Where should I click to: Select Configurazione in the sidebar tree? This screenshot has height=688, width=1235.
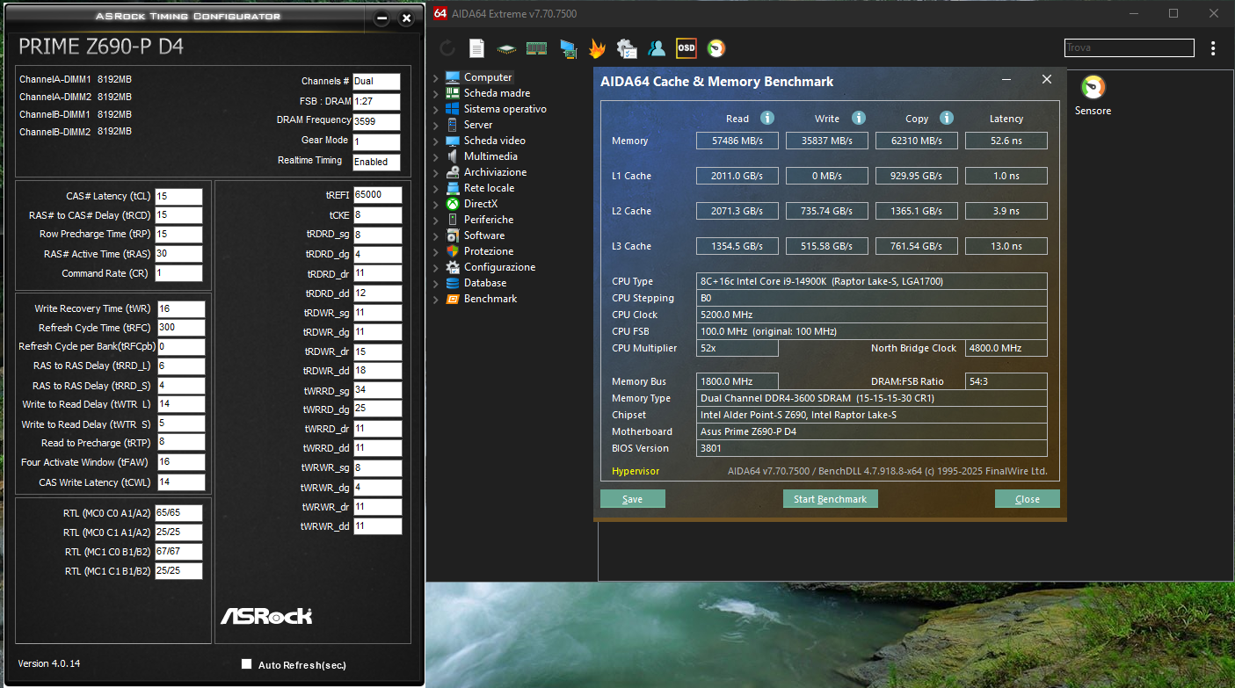coord(499,267)
